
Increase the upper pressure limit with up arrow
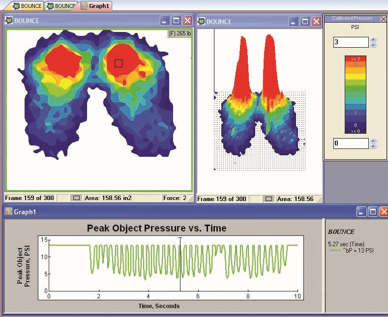tap(373, 39)
